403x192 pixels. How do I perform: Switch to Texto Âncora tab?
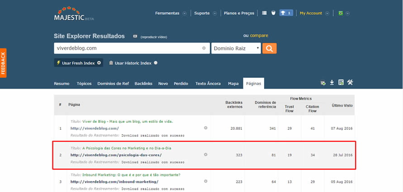point(208,84)
